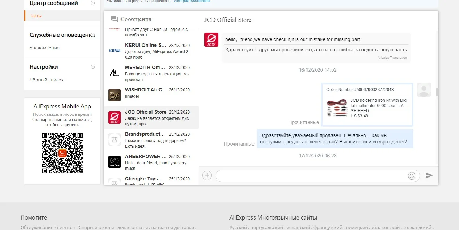459x230 pixels.
Task: Click the seller's English missing part message
Action: [293, 39]
